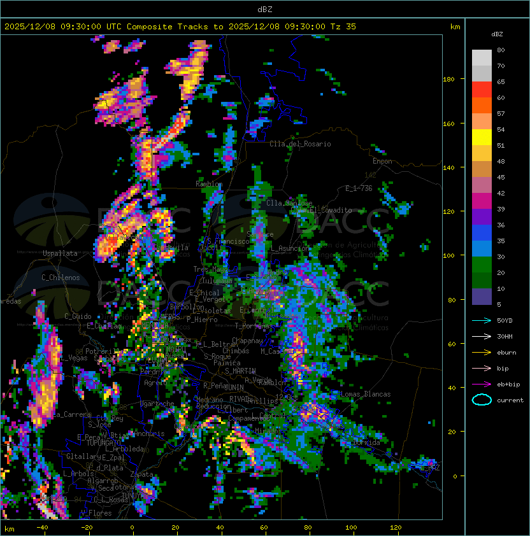Viewport: 530px width, 536px height.
Task: Click the 'L_Vegas' map label
Action: 74,358
